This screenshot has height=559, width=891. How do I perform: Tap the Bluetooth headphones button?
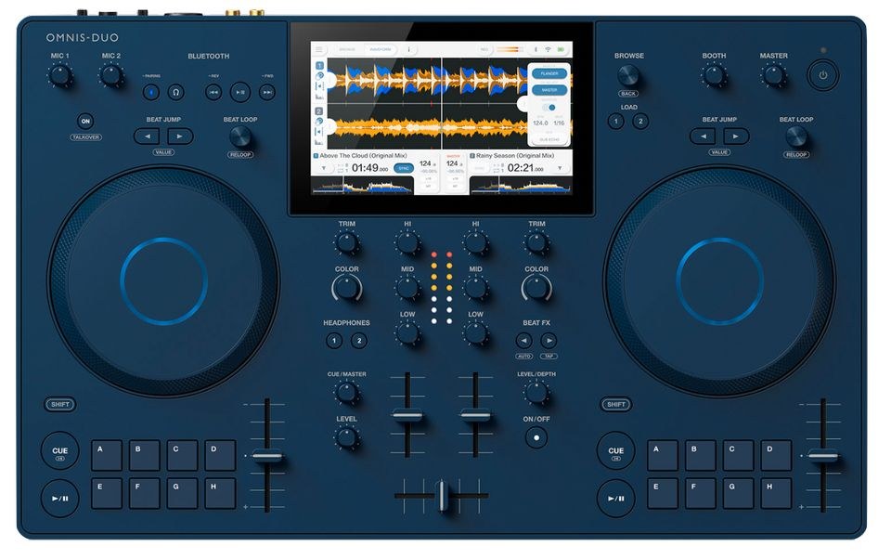176,92
